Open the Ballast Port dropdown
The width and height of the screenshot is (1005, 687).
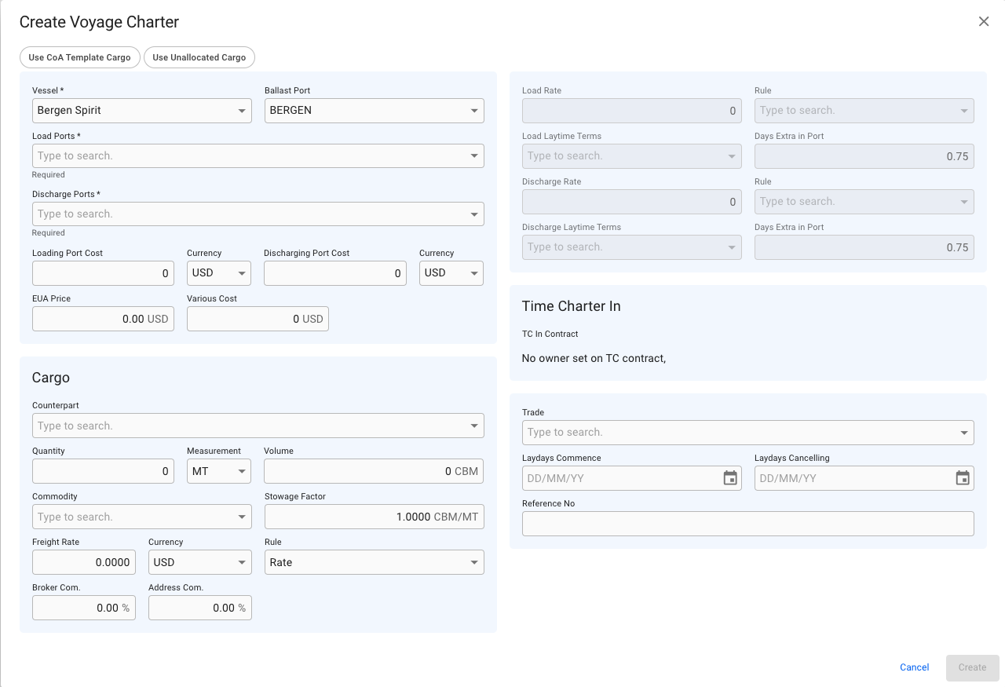click(x=474, y=111)
